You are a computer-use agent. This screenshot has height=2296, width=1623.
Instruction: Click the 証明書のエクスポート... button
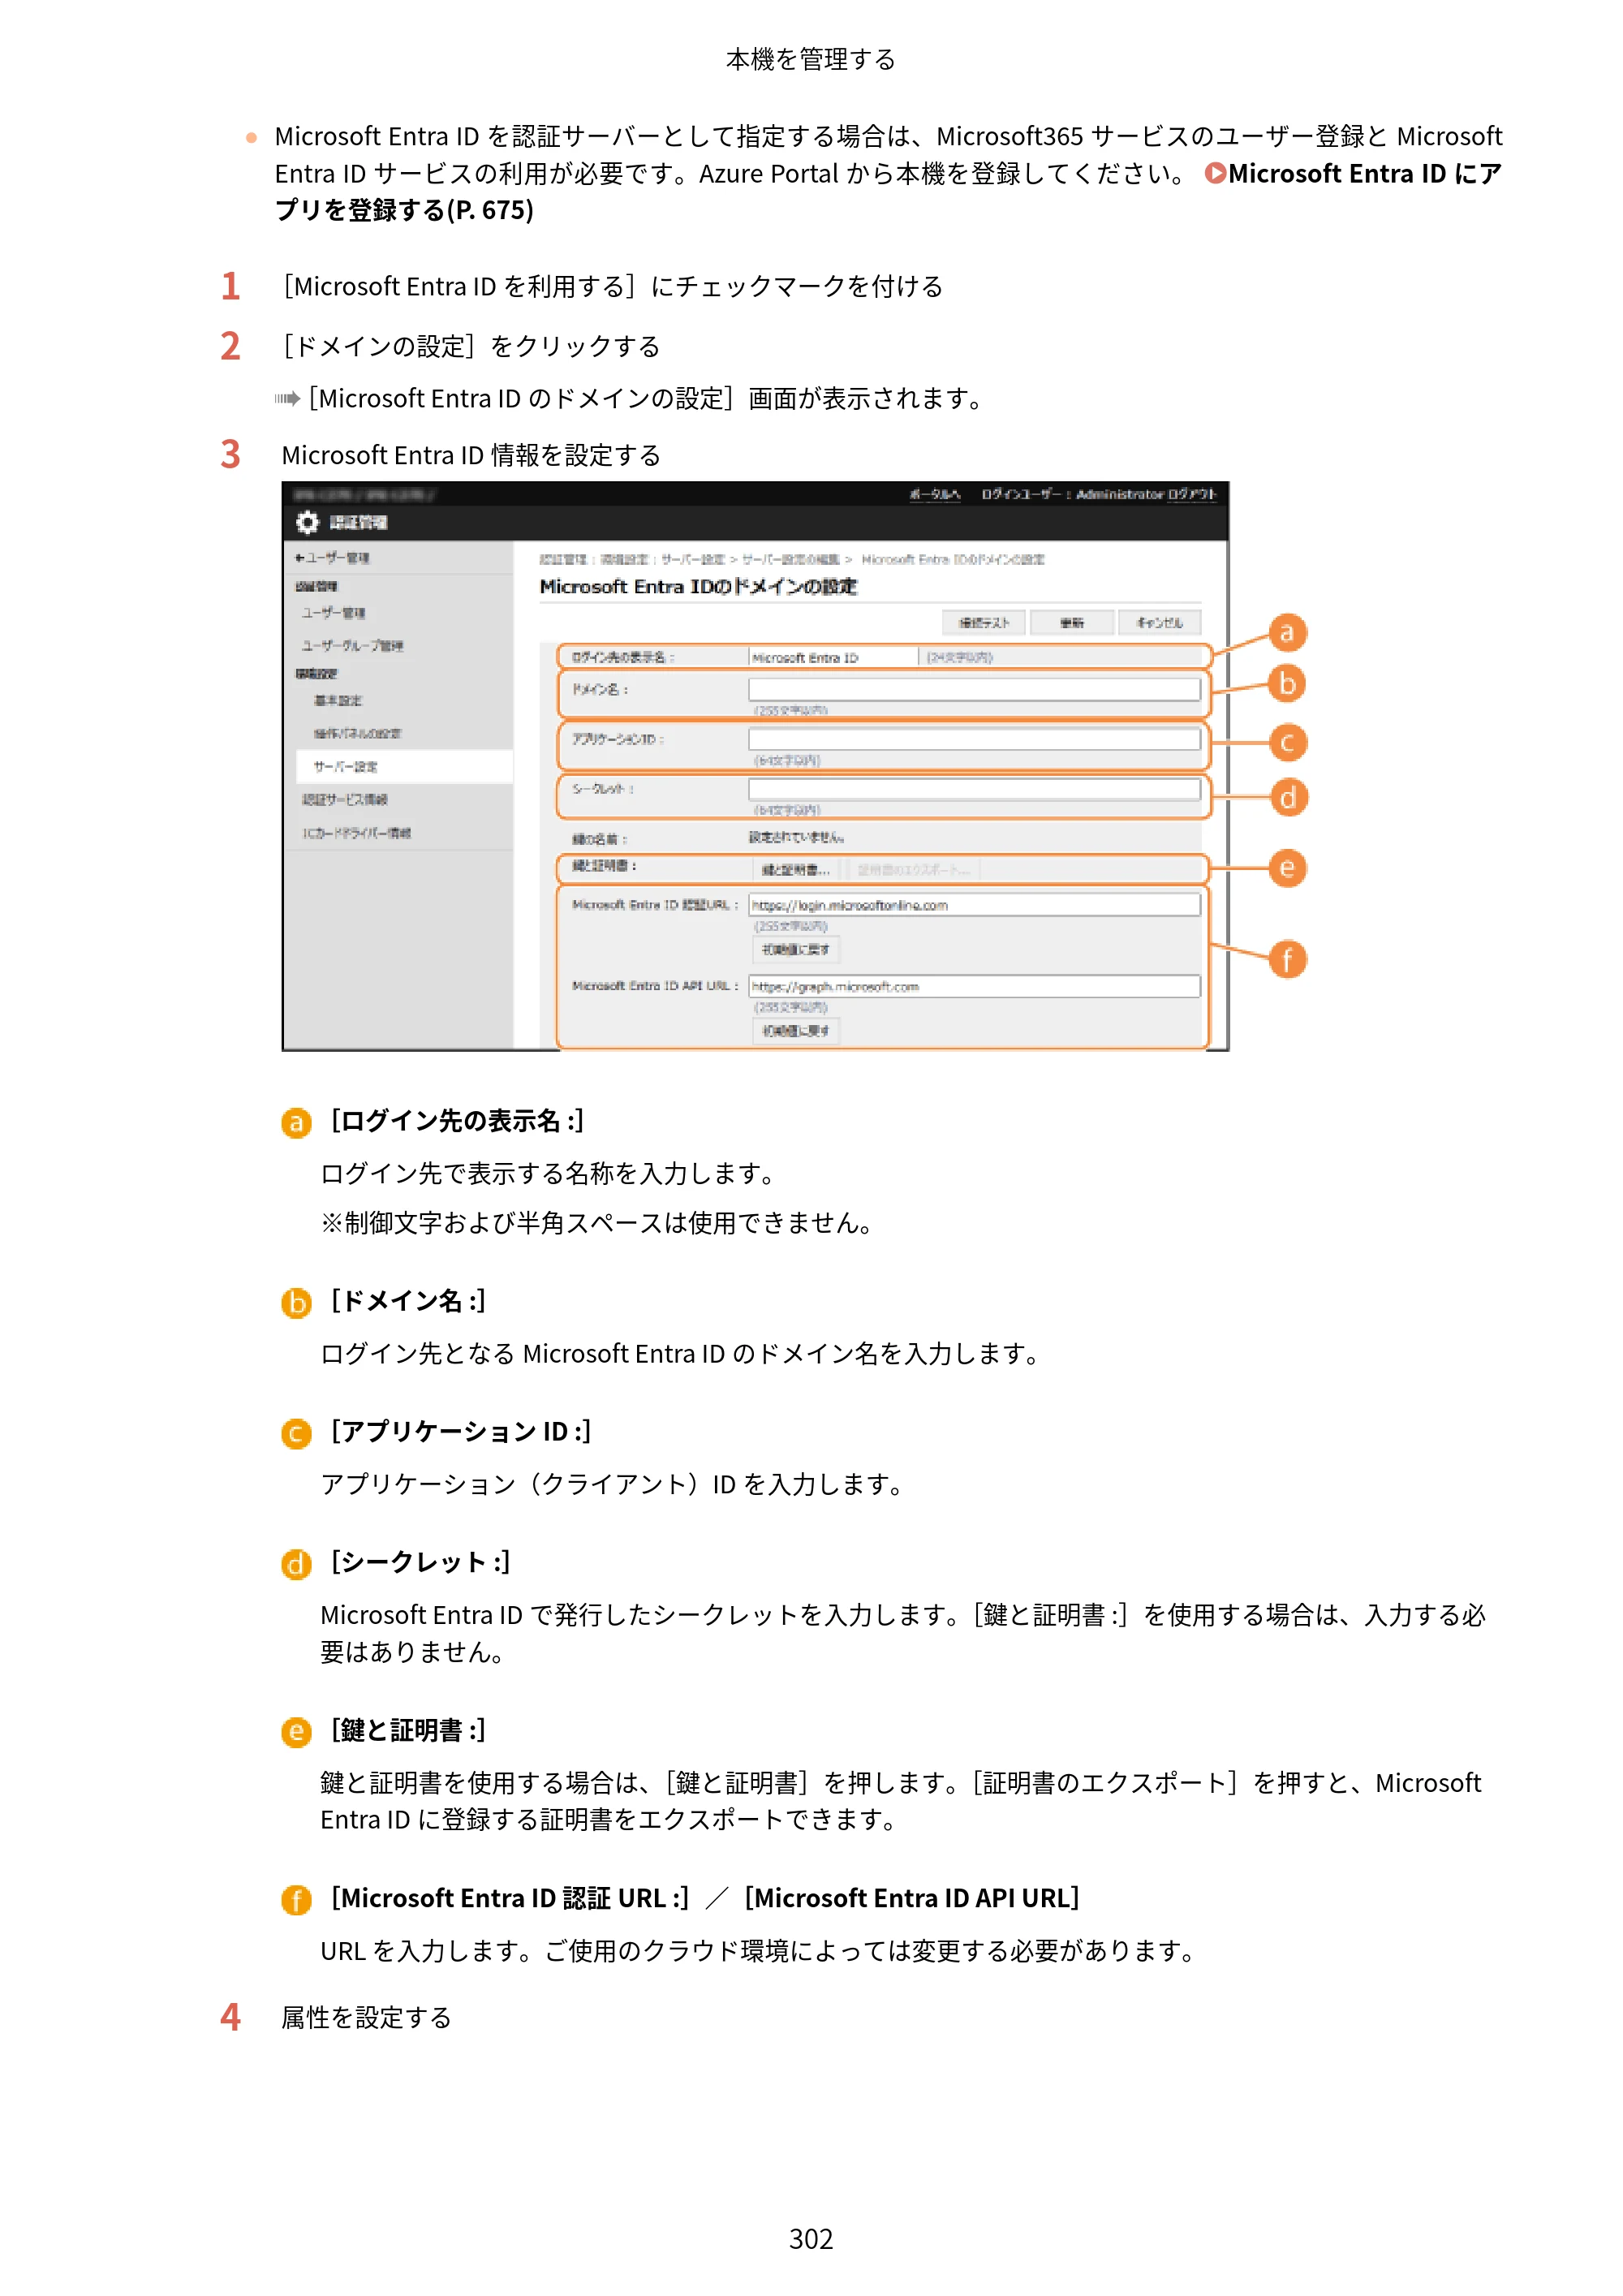[x=913, y=870]
